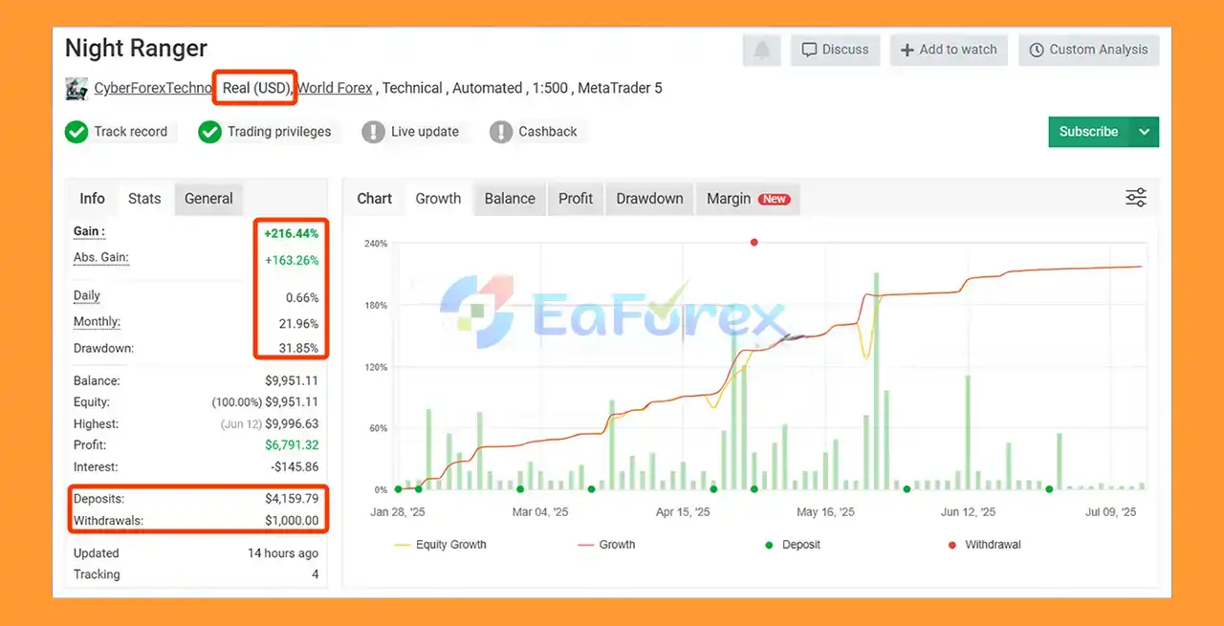Select the $9,996.63 Highest value
Screen dimensions: 1224x626
[292, 424]
